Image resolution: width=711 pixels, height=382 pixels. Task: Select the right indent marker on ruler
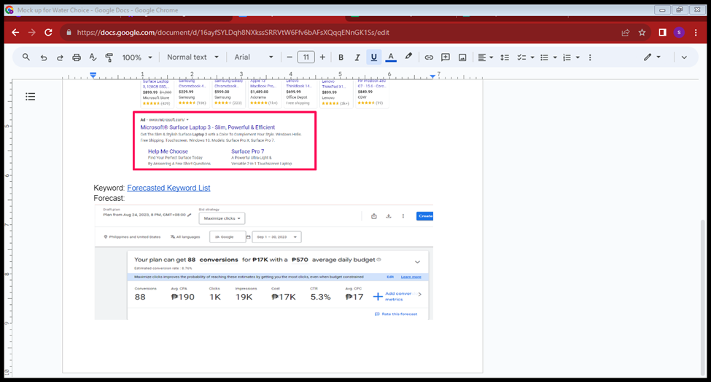(432, 76)
